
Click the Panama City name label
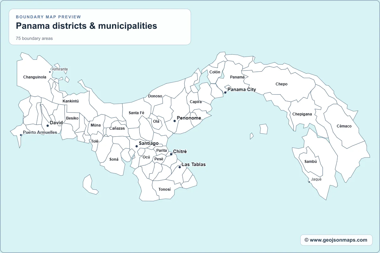(242, 89)
